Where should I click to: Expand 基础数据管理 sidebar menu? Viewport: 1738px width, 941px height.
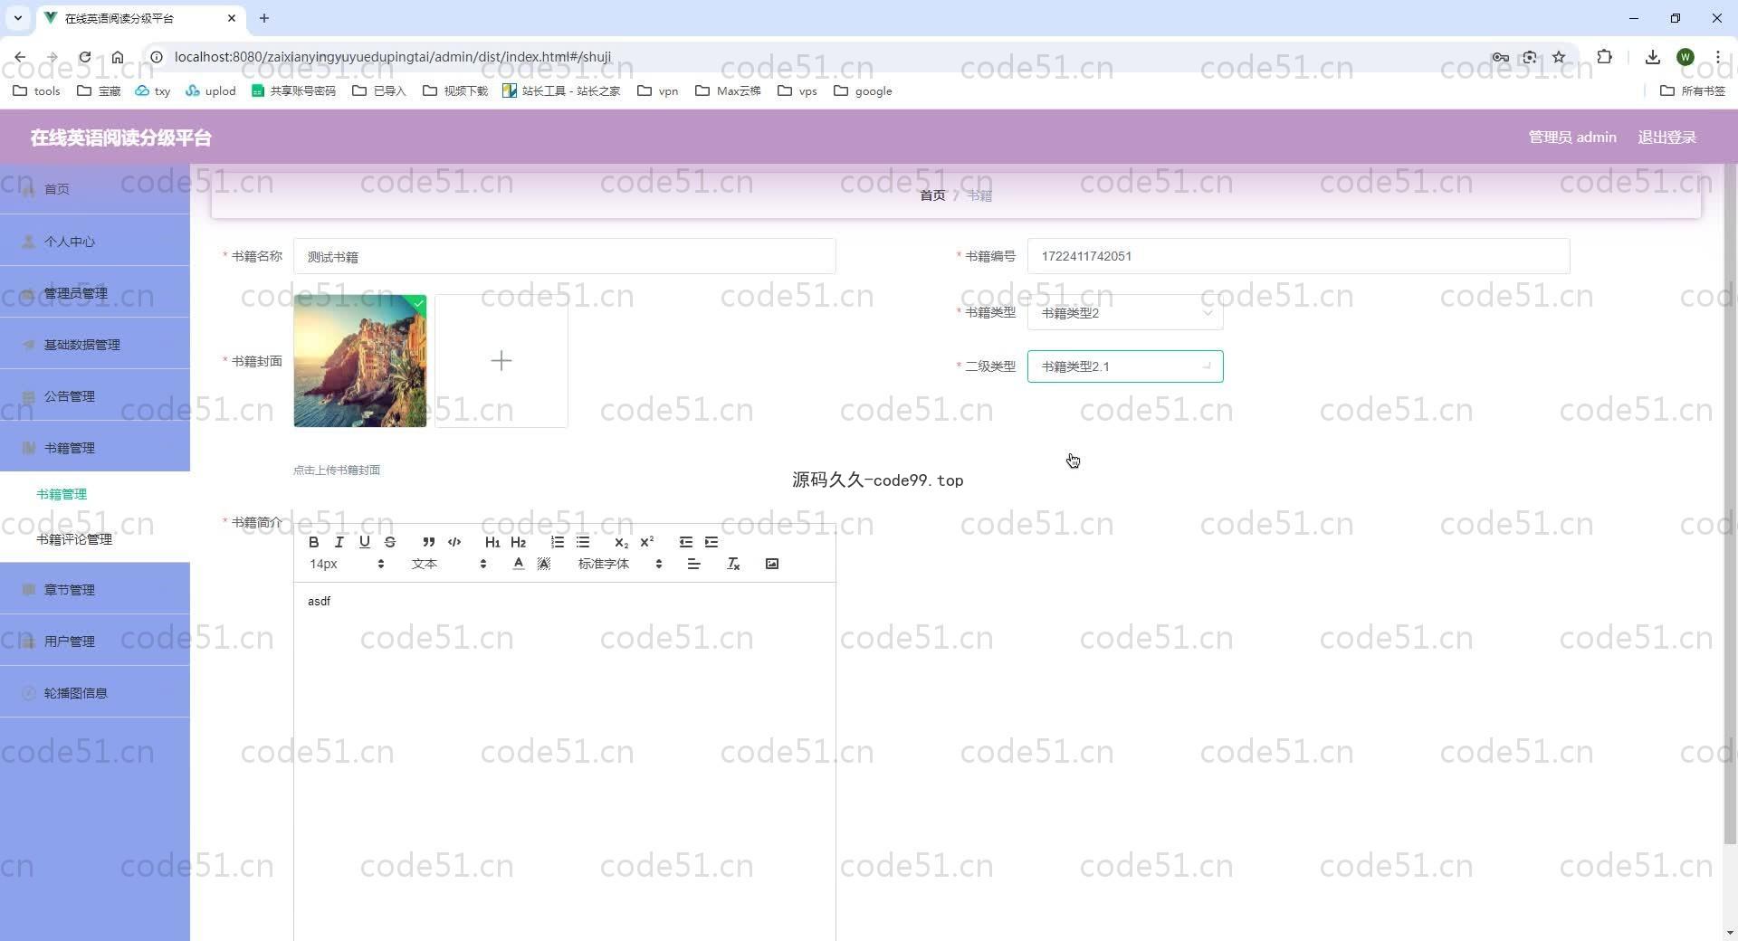(95, 345)
